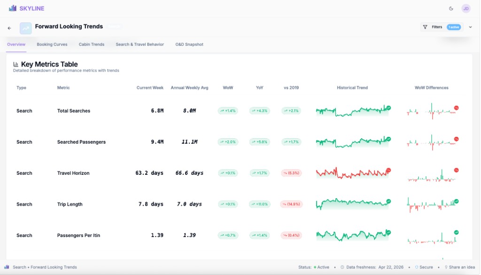Click the 7.0 days annual average
Image resolution: width=481 pixels, height=275 pixels.
pos(189,204)
